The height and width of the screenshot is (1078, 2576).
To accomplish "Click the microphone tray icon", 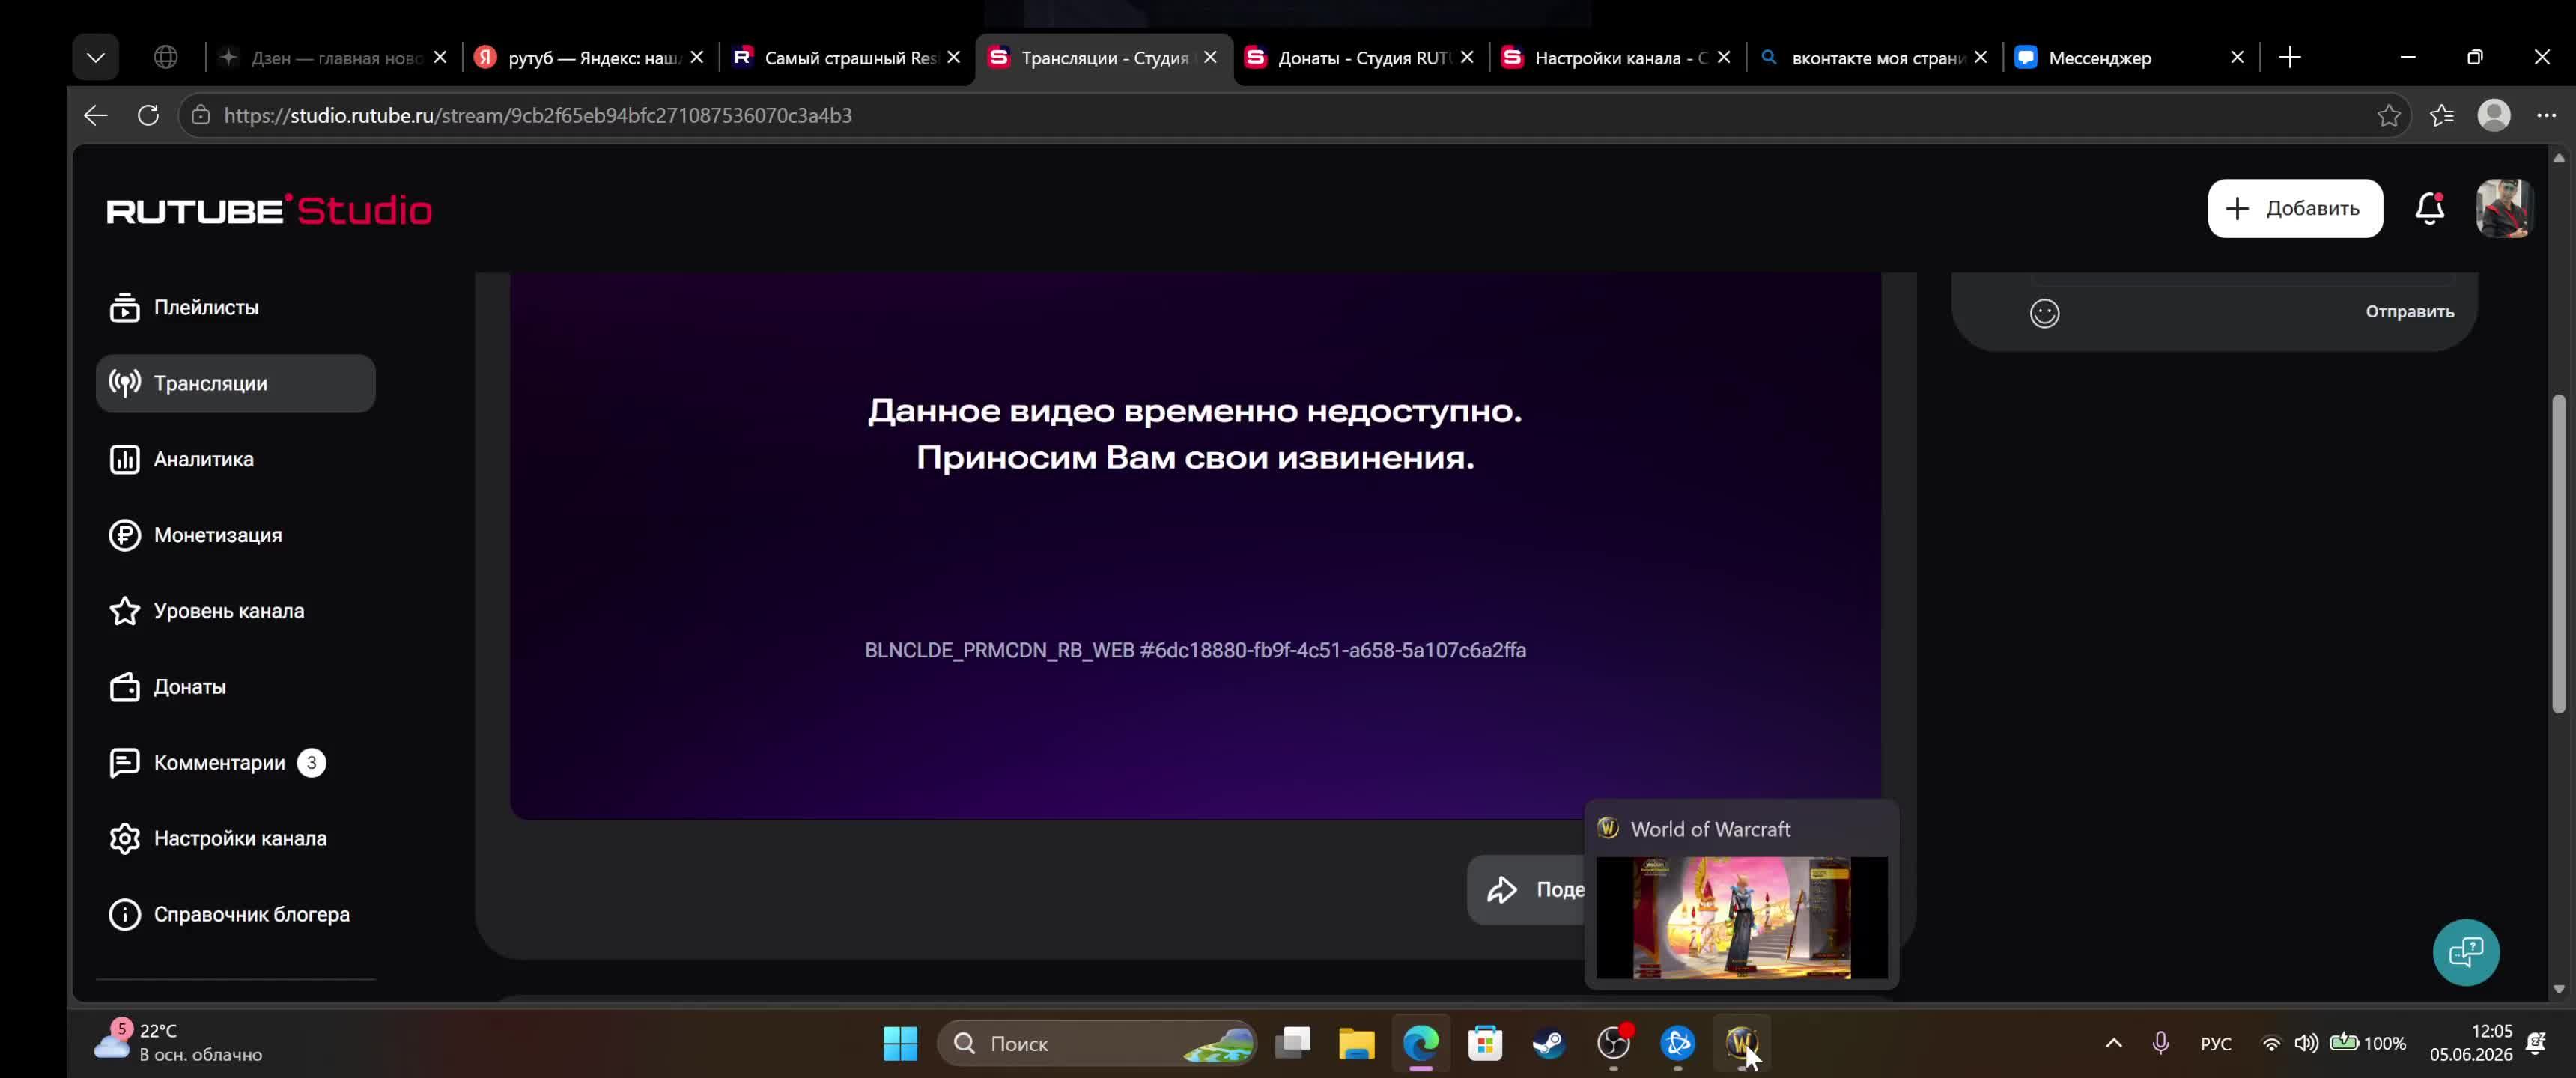I will click(2160, 1043).
